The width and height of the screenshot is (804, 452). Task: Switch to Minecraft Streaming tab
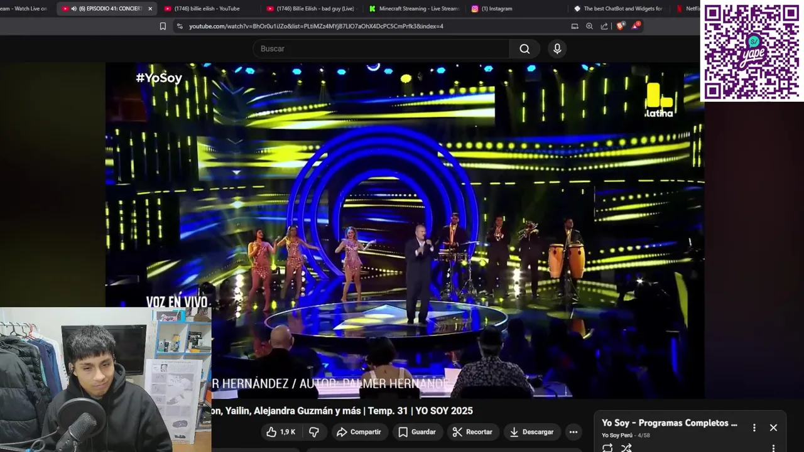tap(415, 9)
